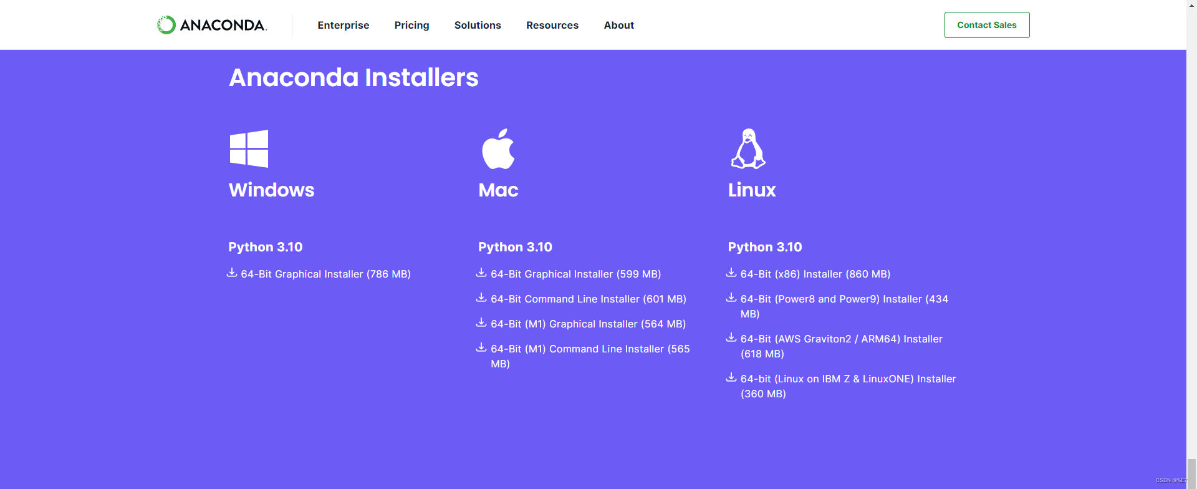1197x489 pixels.
Task: Click download icon beside IBM Z LinuxONE Installer
Action: 731,377
